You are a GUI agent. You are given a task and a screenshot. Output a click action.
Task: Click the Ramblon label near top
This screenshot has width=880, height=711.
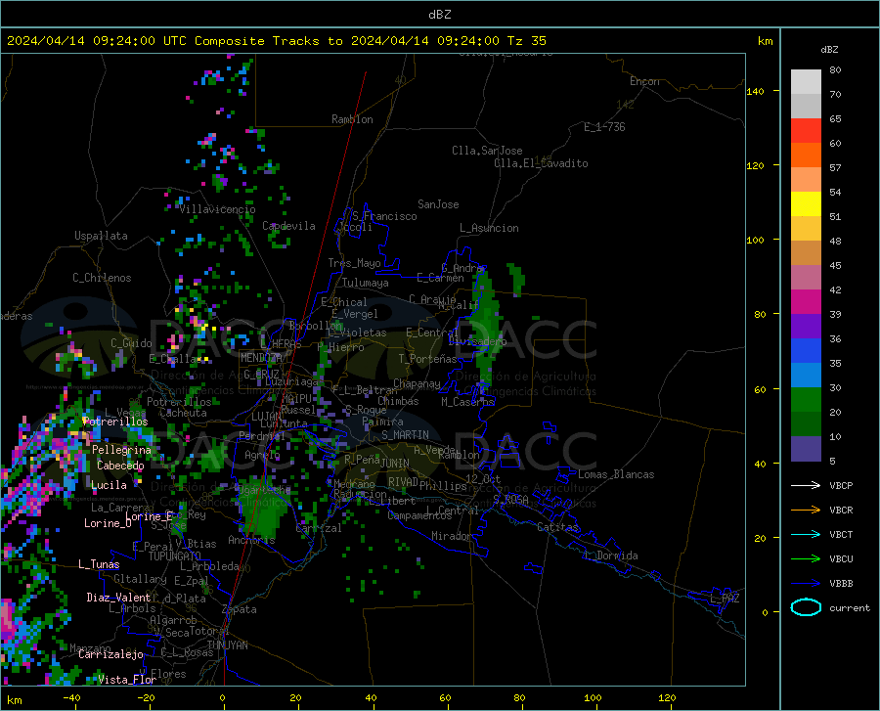[x=352, y=119]
